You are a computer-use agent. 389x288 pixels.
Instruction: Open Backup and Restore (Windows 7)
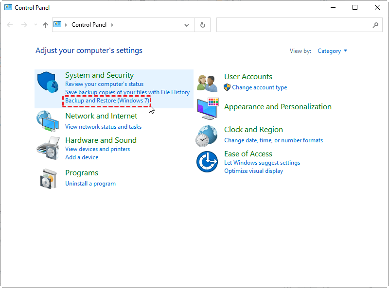pos(107,101)
